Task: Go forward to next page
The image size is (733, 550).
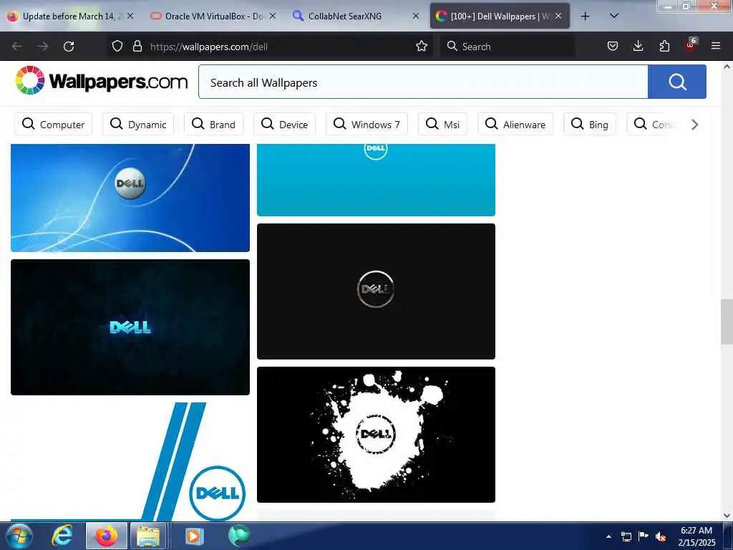Action: coord(43,47)
